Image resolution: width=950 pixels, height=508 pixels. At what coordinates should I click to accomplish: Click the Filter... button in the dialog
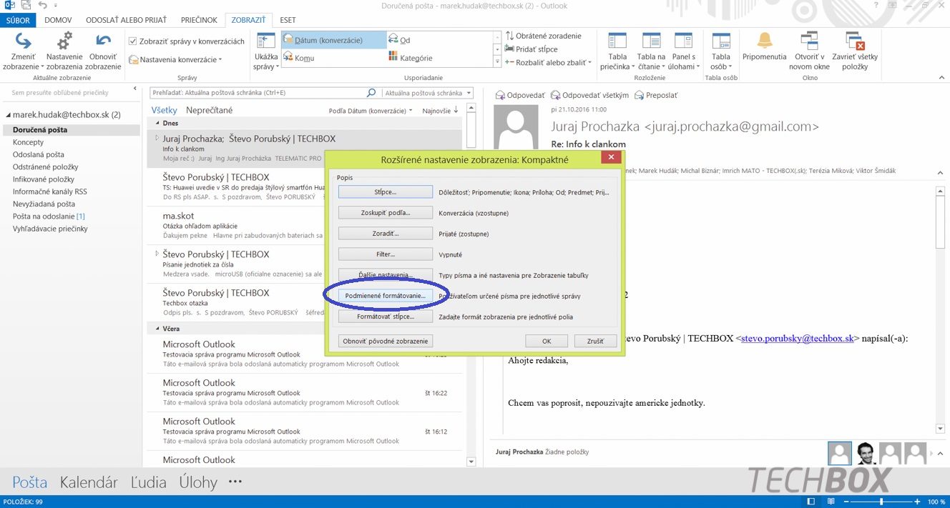point(385,254)
